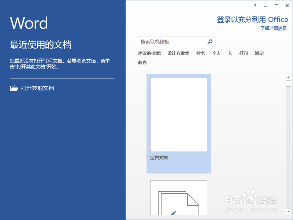Viewport: 293px width, 220px height.
Task: Open the partially visible second template thumbnail
Action: pyautogui.click(x=179, y=198)
